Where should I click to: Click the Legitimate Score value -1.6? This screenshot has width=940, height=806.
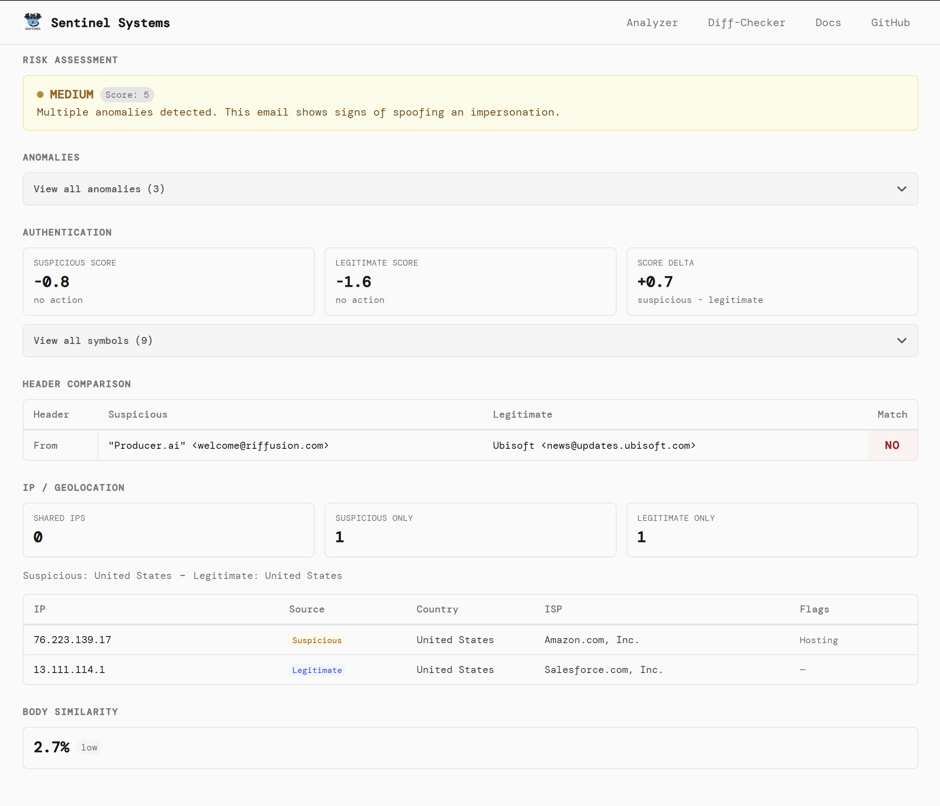pos(353,281)
